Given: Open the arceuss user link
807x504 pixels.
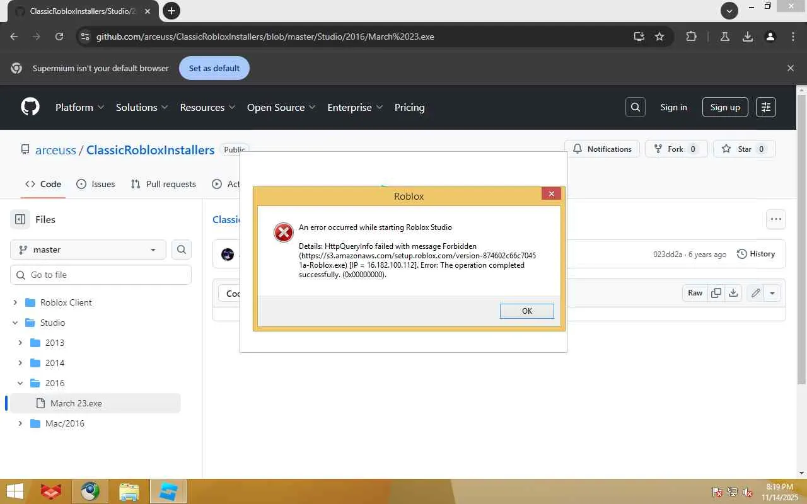Looking at the screenshot, I should (x=55, y=150).
